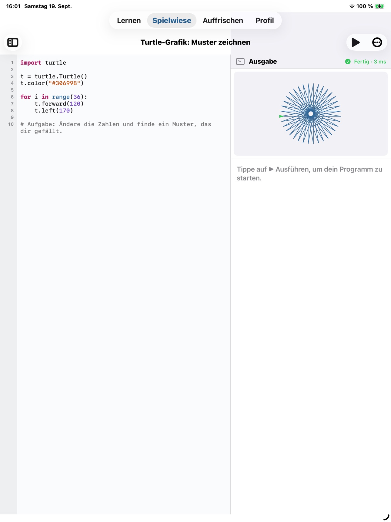The width and height of the screenshot is (391, 522).
Task: Tap the turtle drawing output canvas
Action: coord(311,114)
